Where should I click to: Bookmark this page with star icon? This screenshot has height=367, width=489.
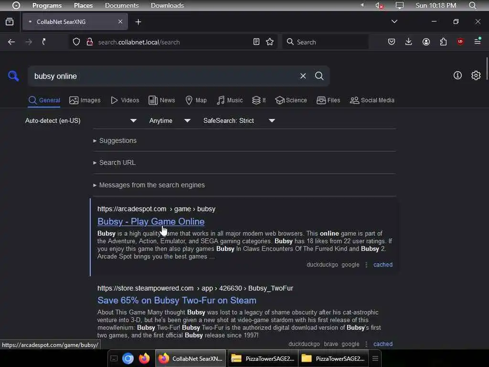pyautogui.click(x=270, y=42)
